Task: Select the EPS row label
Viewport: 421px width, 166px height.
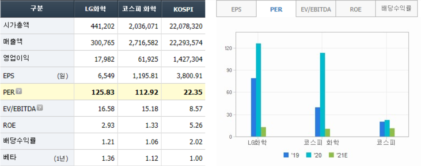Action: point(8,76)
